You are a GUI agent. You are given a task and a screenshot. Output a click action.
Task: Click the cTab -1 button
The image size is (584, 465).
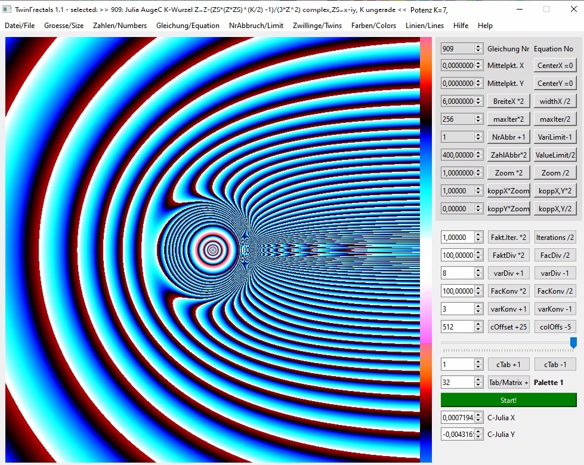(x=555, y=364)
